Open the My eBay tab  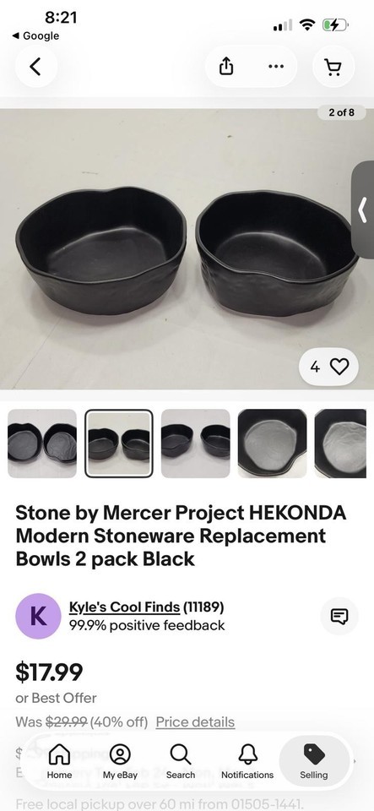coord(120,761)
